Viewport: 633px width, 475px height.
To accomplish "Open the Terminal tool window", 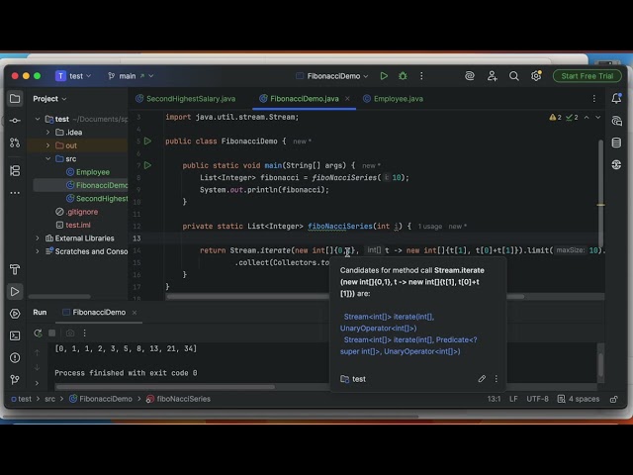I will pos(15,335).
